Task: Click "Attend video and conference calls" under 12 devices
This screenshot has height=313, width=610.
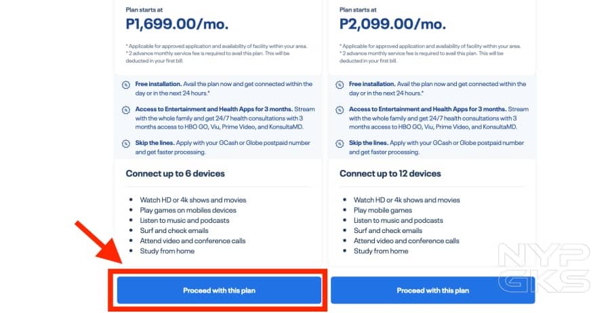Action: point(406,241)
